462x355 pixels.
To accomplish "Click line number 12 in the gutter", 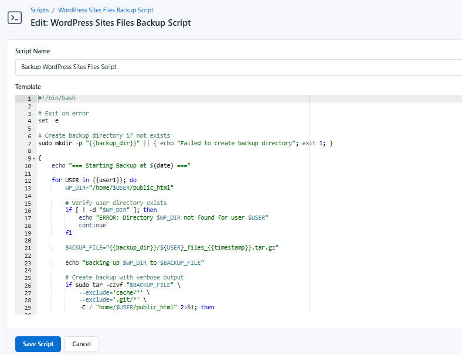I will coord(28,181).
